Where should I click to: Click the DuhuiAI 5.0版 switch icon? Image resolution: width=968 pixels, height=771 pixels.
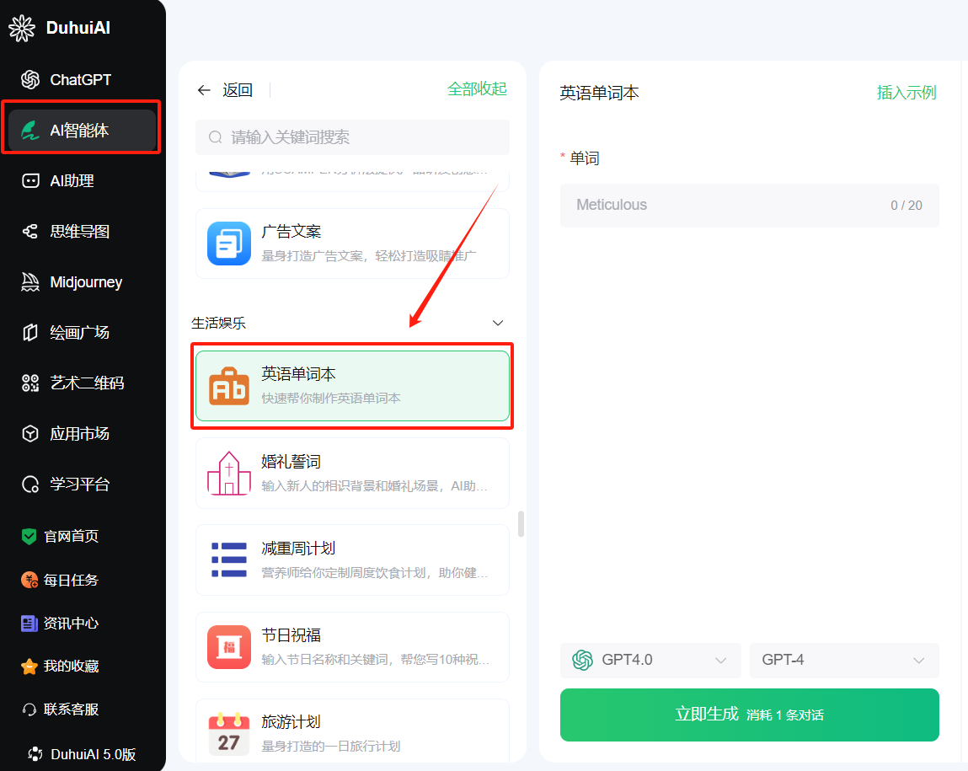[x=35, y=754]
